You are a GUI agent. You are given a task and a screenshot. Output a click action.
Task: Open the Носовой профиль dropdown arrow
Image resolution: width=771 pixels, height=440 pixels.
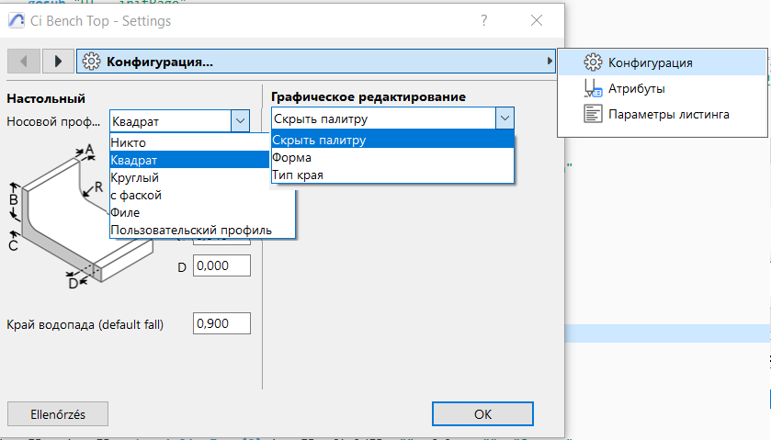click(x=240, y=120)
